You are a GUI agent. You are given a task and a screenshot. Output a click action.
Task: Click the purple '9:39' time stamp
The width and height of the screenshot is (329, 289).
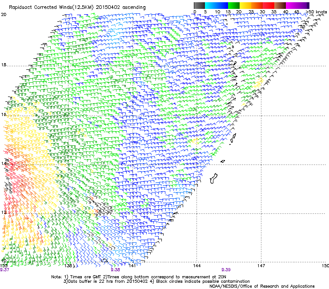(226, 270)
